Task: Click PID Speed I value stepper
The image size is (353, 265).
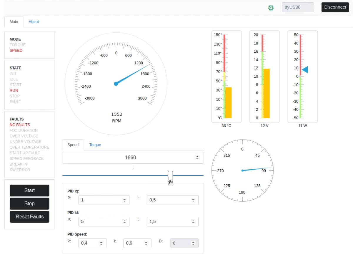Action: (x=146, y=244)
